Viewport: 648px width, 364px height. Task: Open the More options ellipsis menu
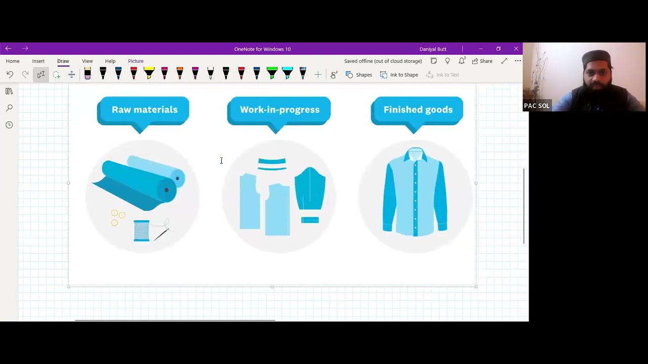pos(518,61)
